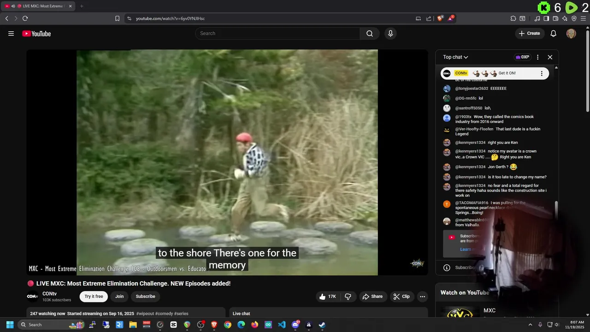Open YouTube notifications bell
Image resolution: width=590 pixels, height=332 pixels.
[554, 33]
